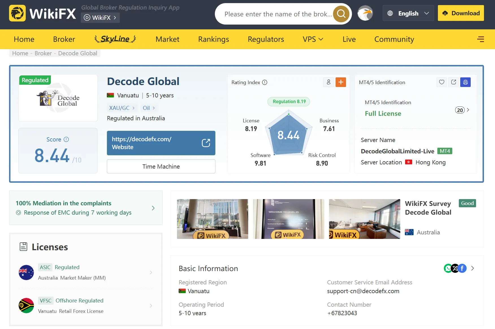Click the Vanuatu flag VFSC icon
The height and width of the screenshot is (329, 495).
pos(26,306)
